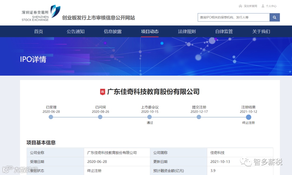292x175 pixels.
Task: Select the 项目动态 menu
Action: click(150, 31)
